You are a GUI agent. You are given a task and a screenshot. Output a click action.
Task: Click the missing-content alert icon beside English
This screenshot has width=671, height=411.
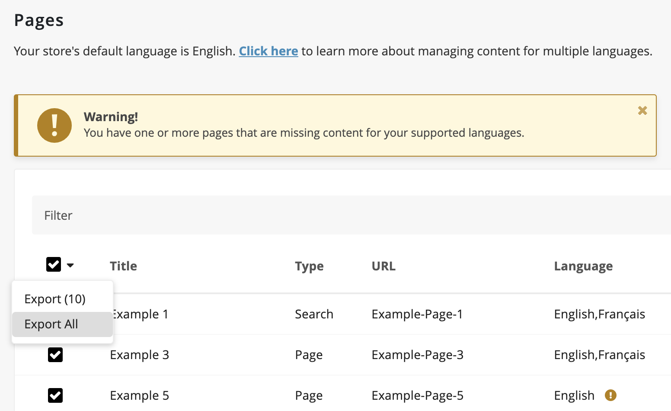click(x=610, y=395)
